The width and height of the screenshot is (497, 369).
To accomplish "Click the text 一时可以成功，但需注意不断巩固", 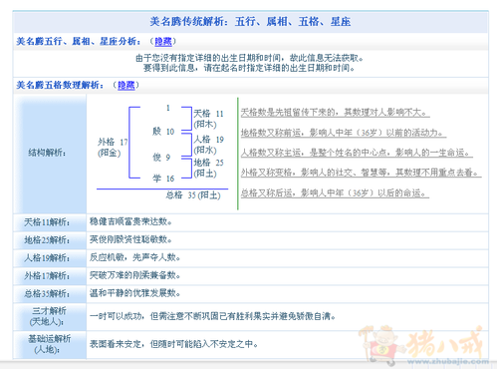I will [212, 316].
